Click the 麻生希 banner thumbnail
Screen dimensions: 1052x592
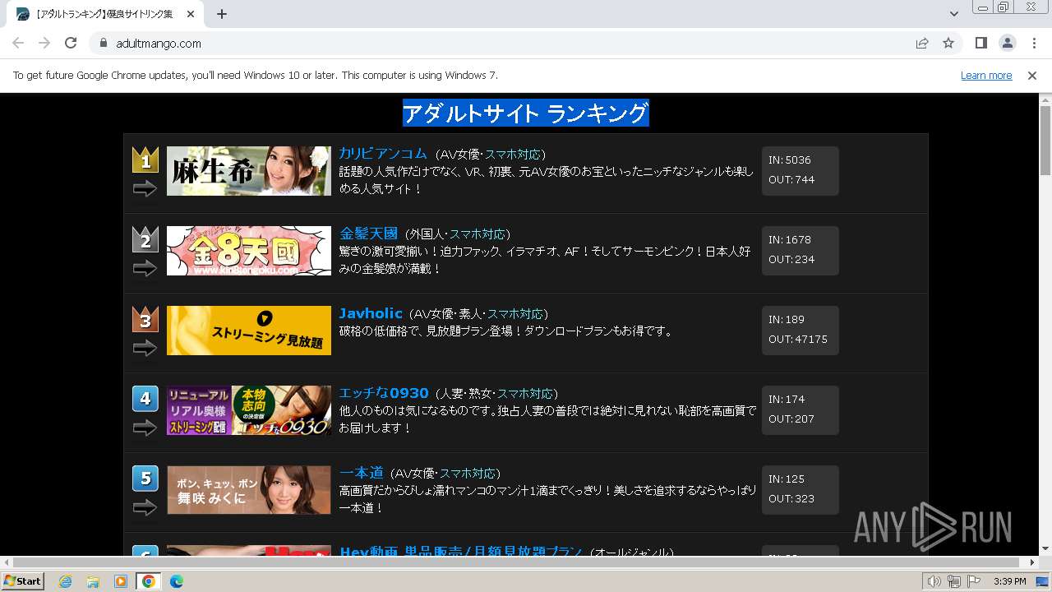coord(249,171)
